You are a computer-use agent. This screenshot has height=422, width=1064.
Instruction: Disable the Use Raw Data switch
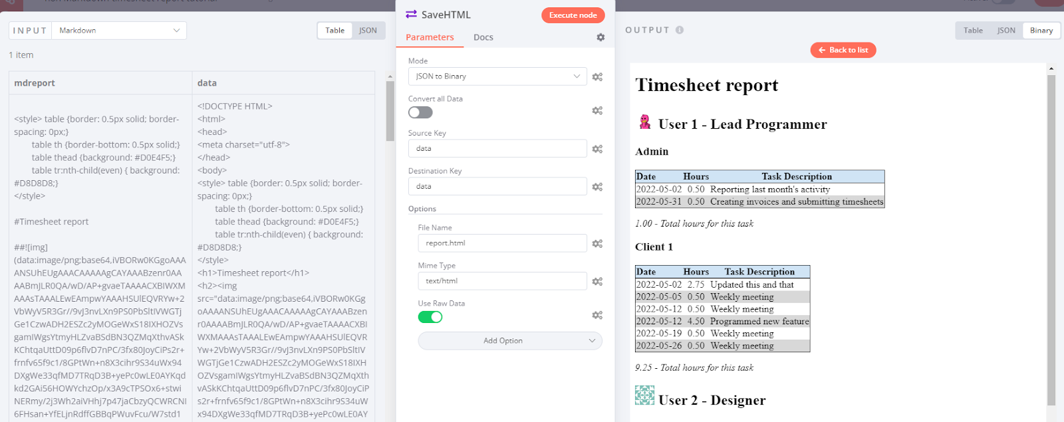[430, 317]
